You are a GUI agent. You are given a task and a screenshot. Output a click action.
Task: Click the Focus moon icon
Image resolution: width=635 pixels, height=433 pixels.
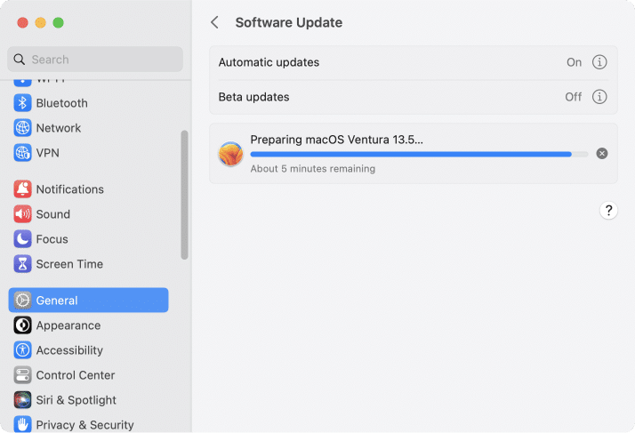coord(22,239)
